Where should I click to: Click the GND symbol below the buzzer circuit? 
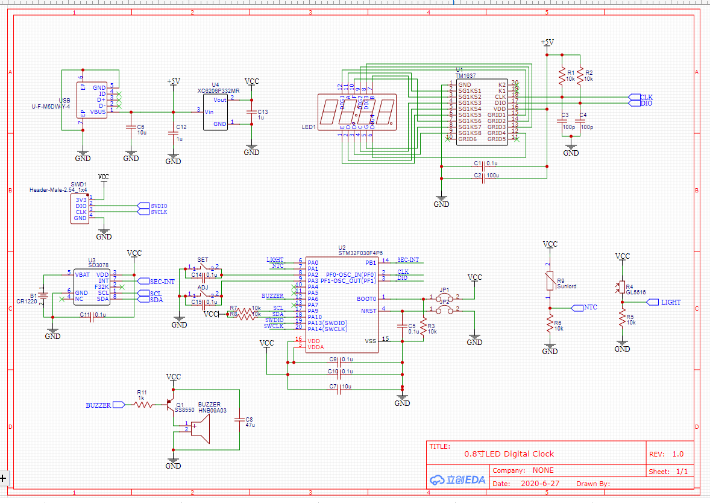(173, 463)
